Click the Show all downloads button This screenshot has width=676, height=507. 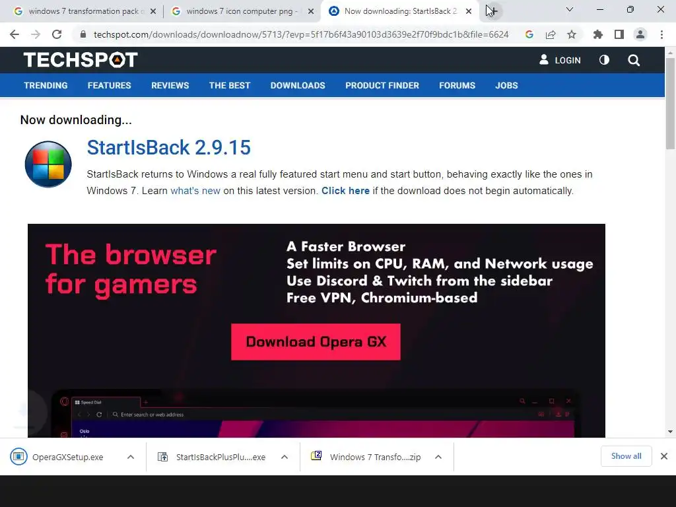coord(626,456)
